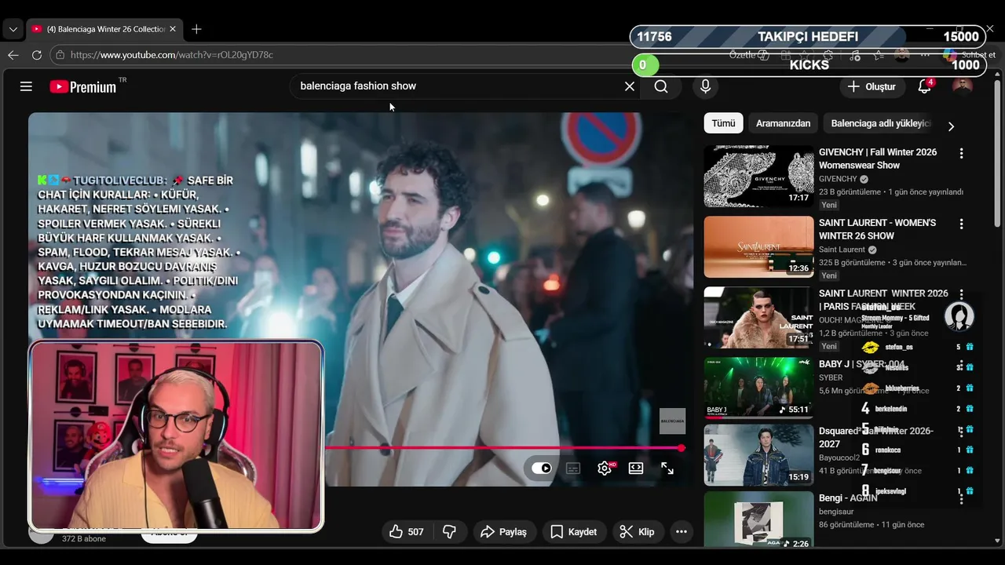Open bengisaur channel name

[835, 511]
